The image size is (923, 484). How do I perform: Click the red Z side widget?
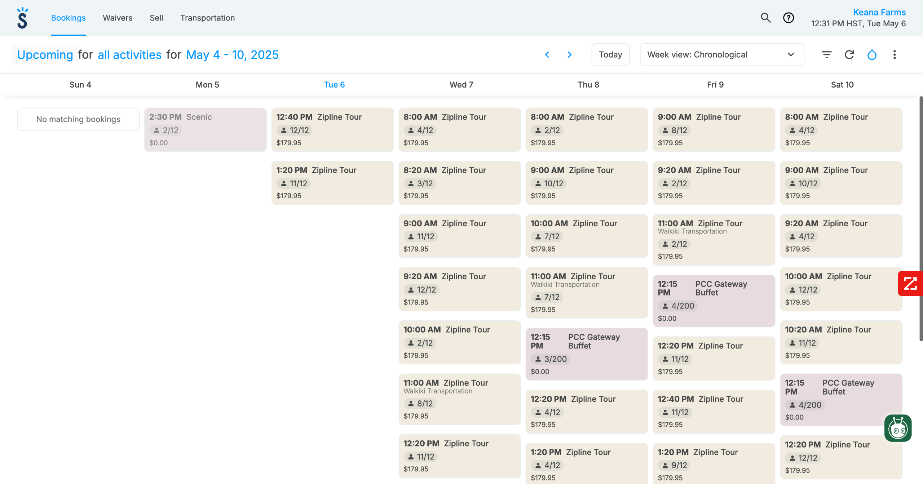click(910, 283)
